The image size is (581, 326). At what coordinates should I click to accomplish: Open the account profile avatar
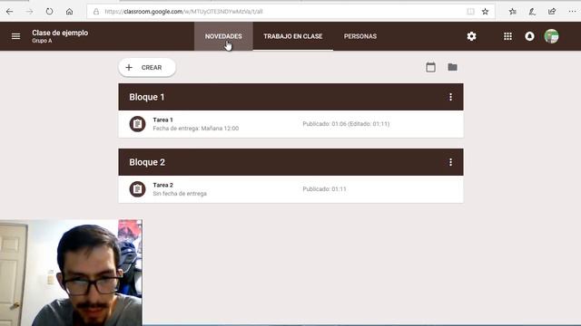click(551, 36)
